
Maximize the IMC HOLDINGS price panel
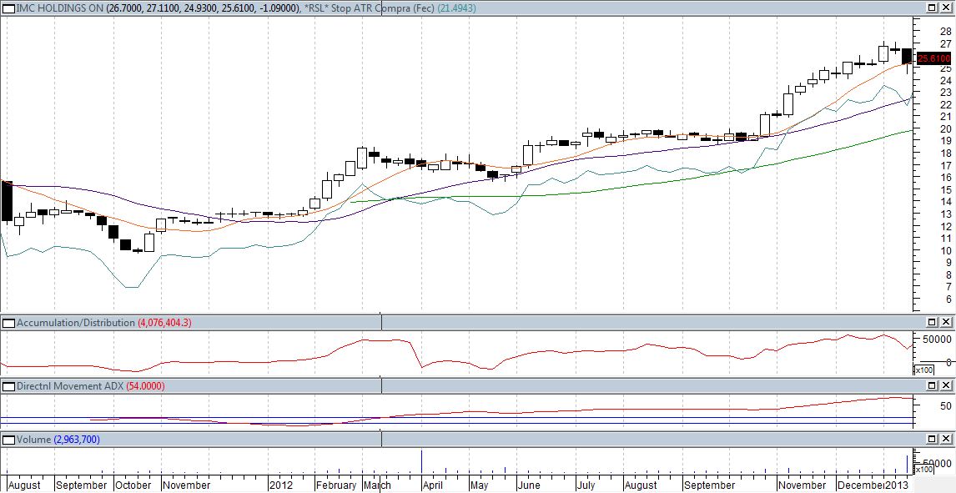[x=932, y=8]
